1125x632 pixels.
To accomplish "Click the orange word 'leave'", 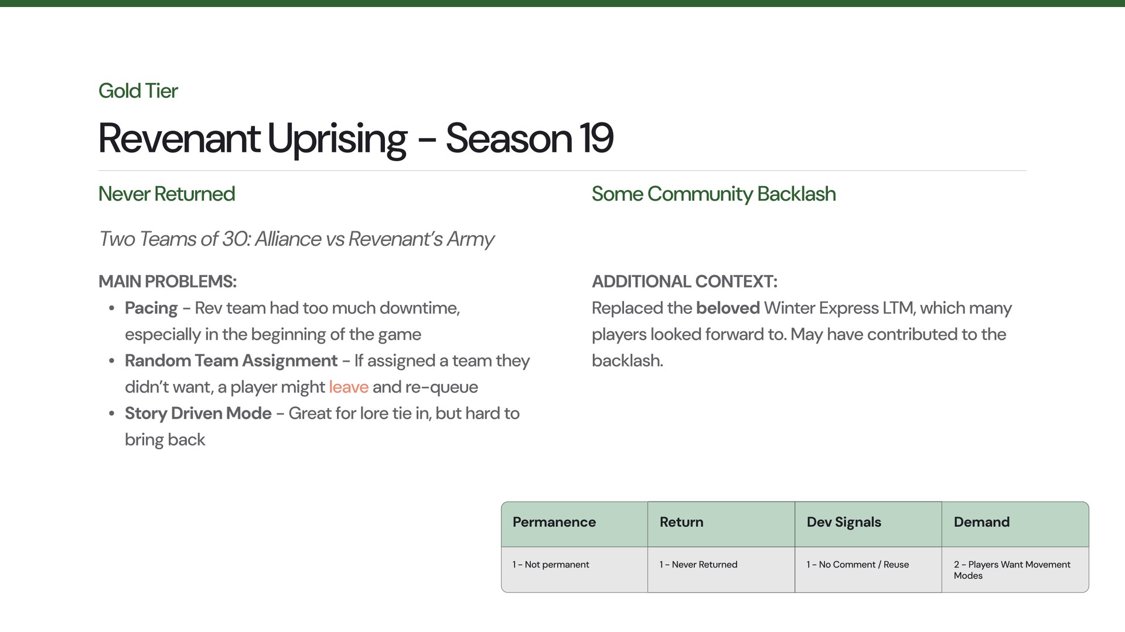I will click(x=349, y=387).
